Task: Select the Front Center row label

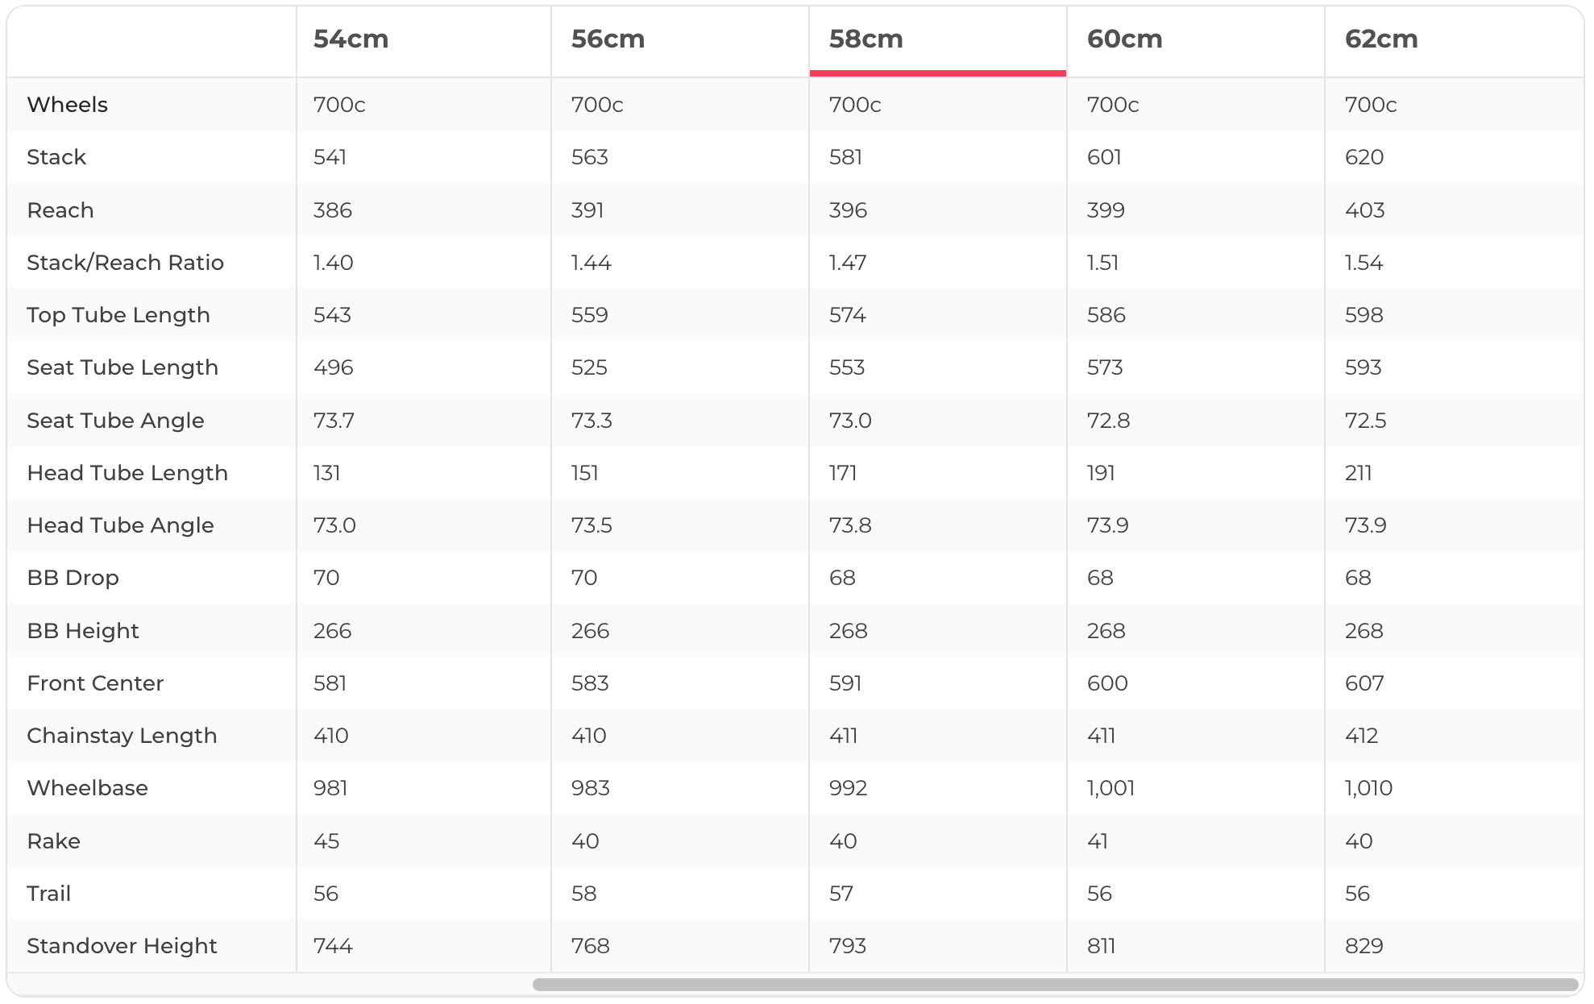Action: (95, 683)
